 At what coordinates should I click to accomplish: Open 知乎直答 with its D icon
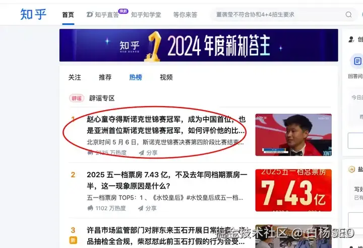(102, 15)
